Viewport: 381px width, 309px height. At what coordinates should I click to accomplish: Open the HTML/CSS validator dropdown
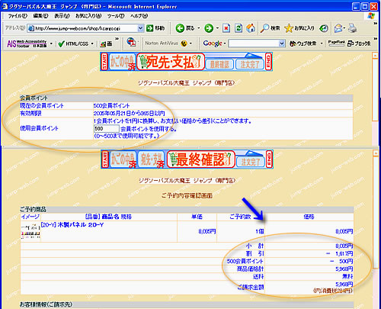coord(92,43)
